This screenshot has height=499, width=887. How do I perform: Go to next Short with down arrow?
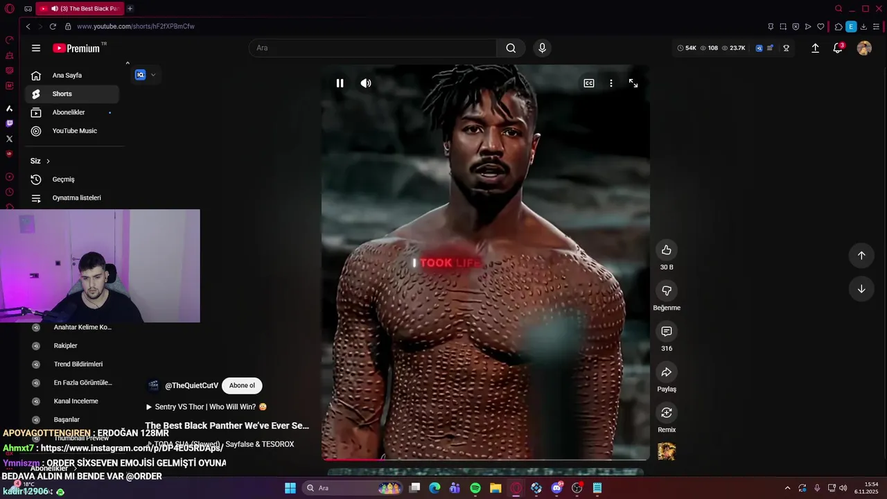(861, 289)
